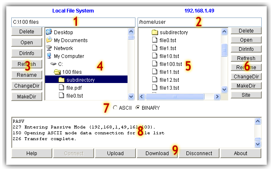Click the local Delete button
This screenshot has width=273, height=171.
(27, 32)
